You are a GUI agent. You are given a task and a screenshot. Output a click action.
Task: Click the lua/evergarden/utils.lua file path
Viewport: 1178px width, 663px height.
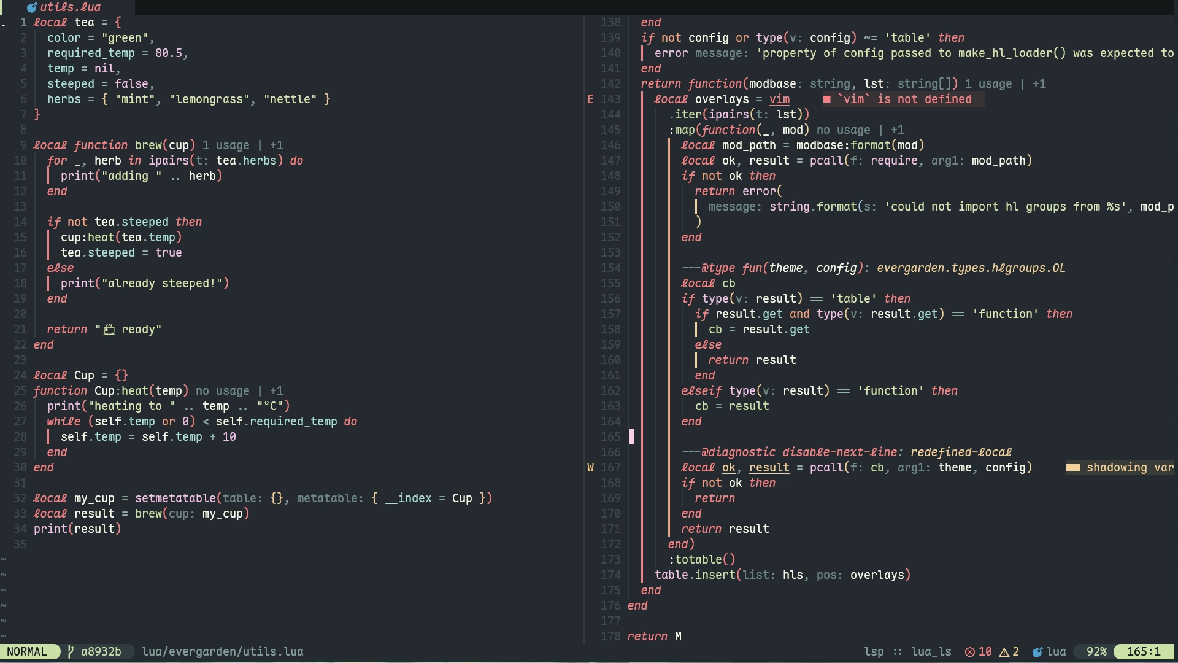click(x=222, y=651)
